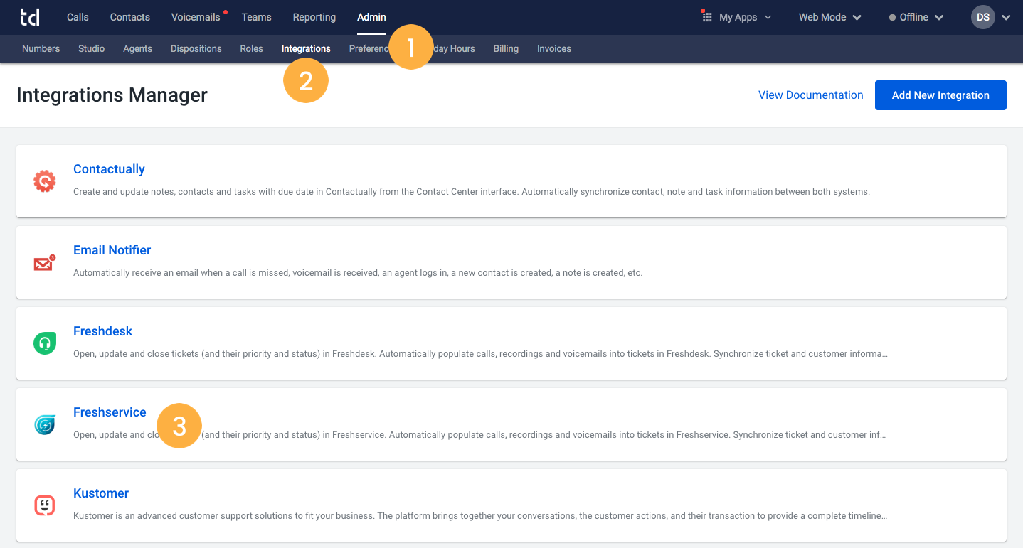Open the Contactually integration link

(109, 169)
